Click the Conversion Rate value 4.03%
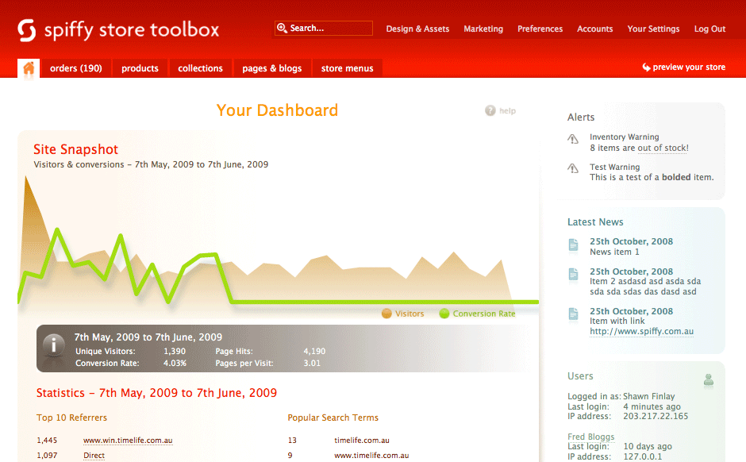This screenshot has height=462, width=746. tap(175, 363)
